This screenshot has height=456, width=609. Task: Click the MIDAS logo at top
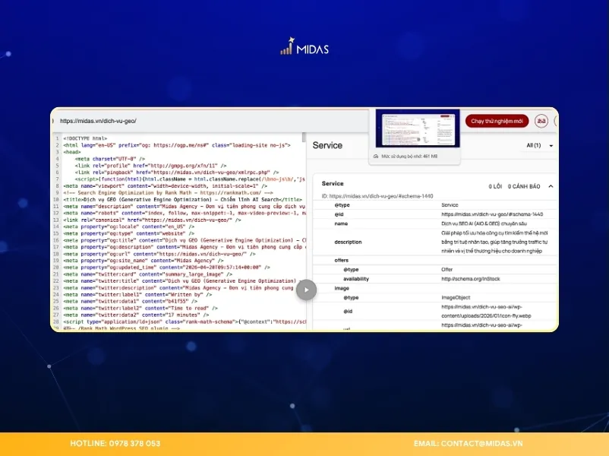[304, 48]
